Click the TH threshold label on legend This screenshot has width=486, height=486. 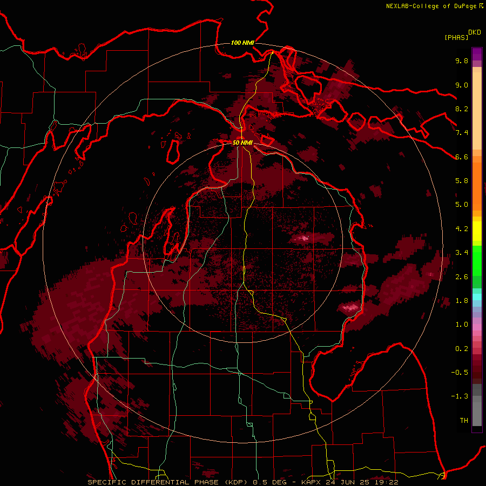click(464, 421)
